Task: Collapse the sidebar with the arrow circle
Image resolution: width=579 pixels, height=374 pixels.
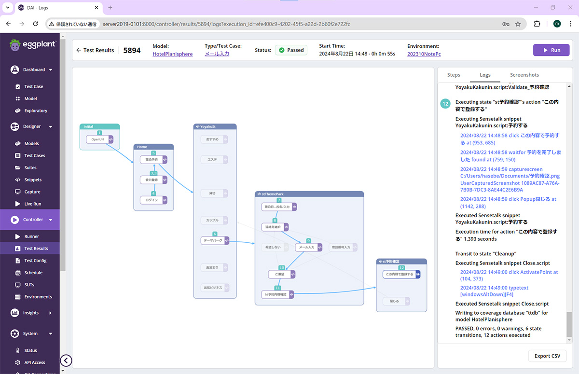Action: 66,360
